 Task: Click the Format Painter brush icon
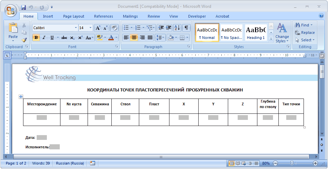24,40
